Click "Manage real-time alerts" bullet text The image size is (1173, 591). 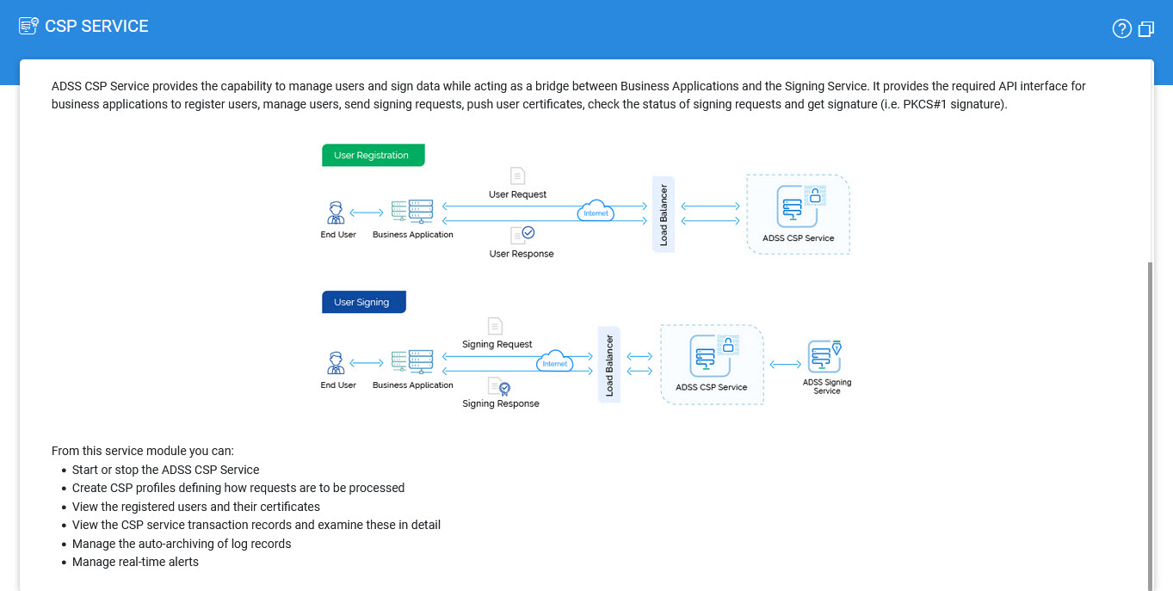pos(135,562)
